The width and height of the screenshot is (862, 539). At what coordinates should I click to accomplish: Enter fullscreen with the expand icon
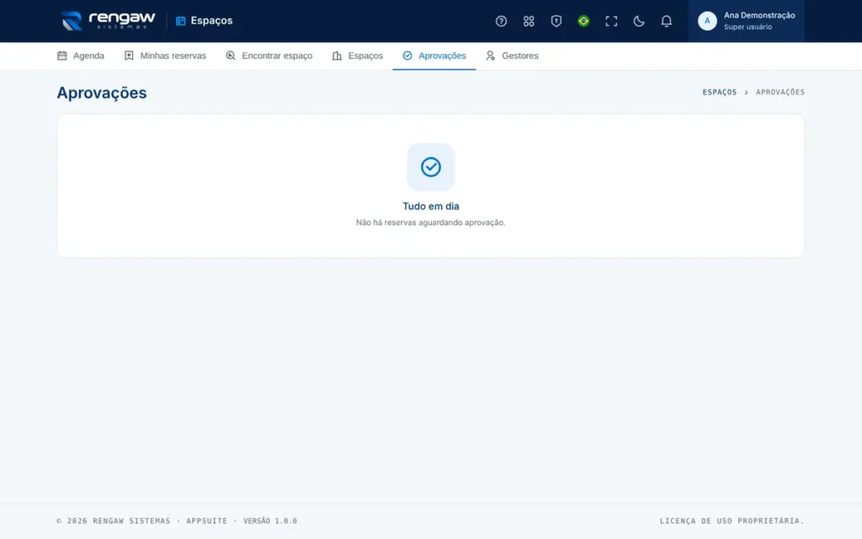tap(611, 21)
